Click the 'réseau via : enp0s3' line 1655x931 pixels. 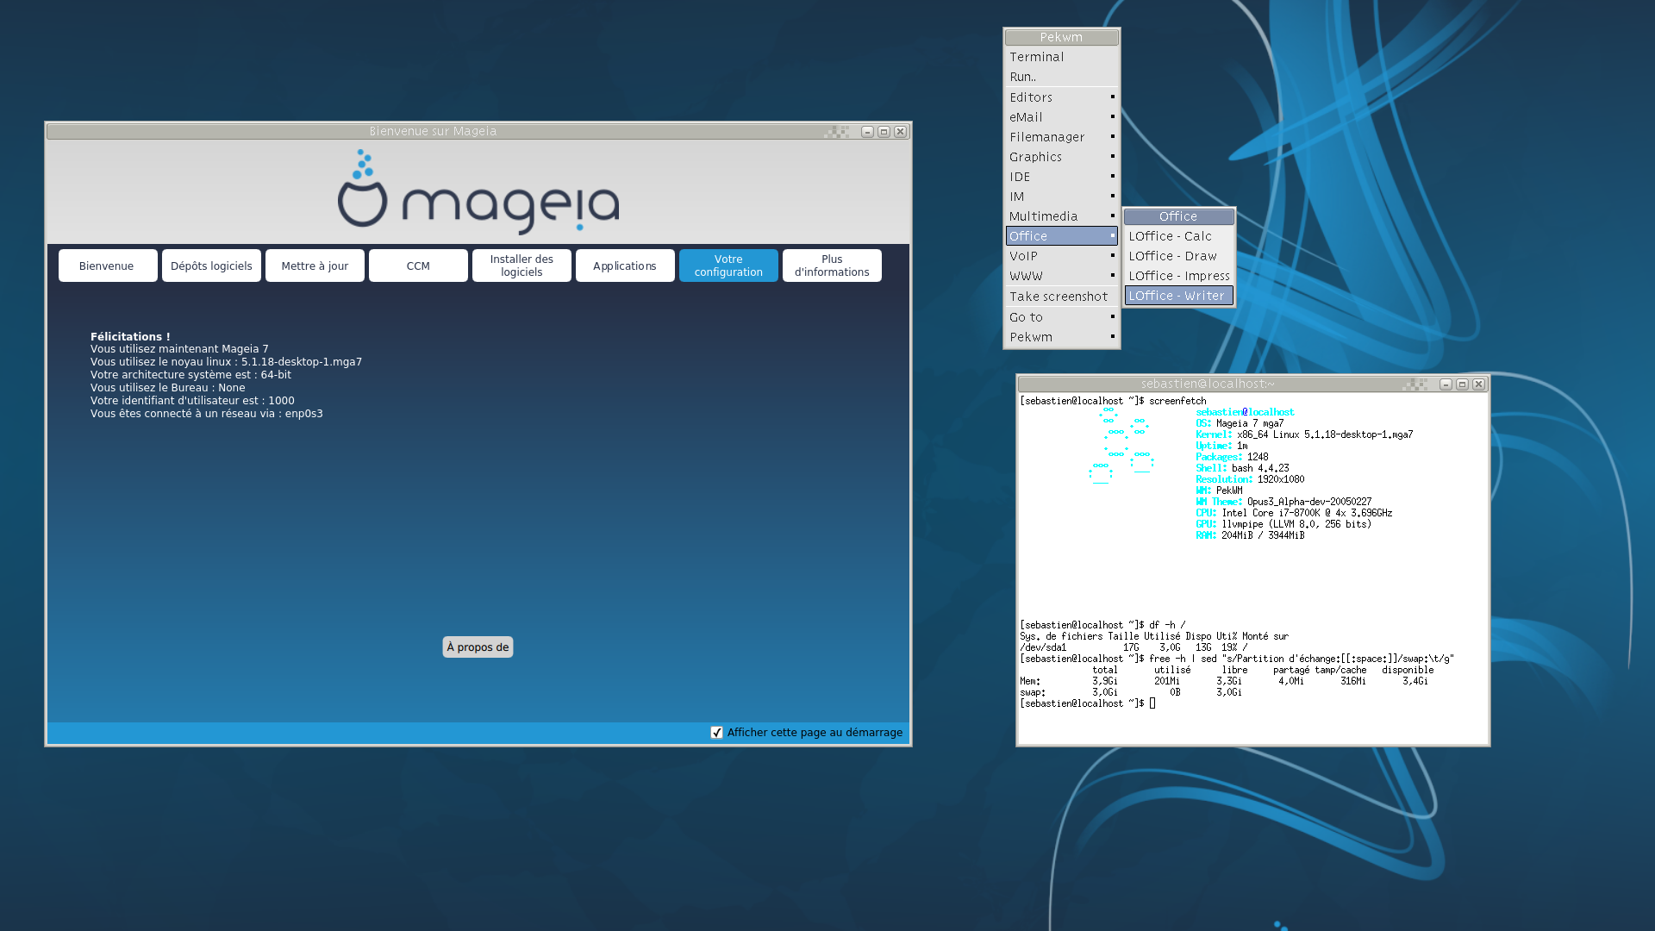pos(207,414)
